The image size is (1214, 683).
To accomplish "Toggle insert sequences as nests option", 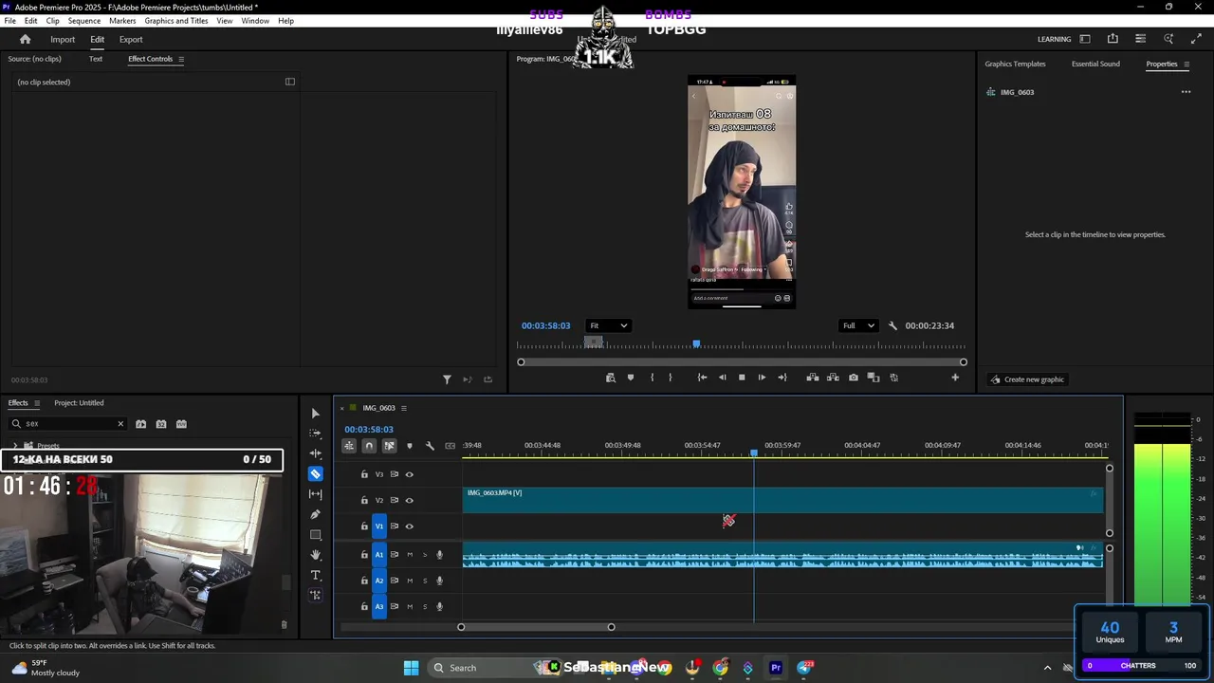I will [x=349, y=446].
